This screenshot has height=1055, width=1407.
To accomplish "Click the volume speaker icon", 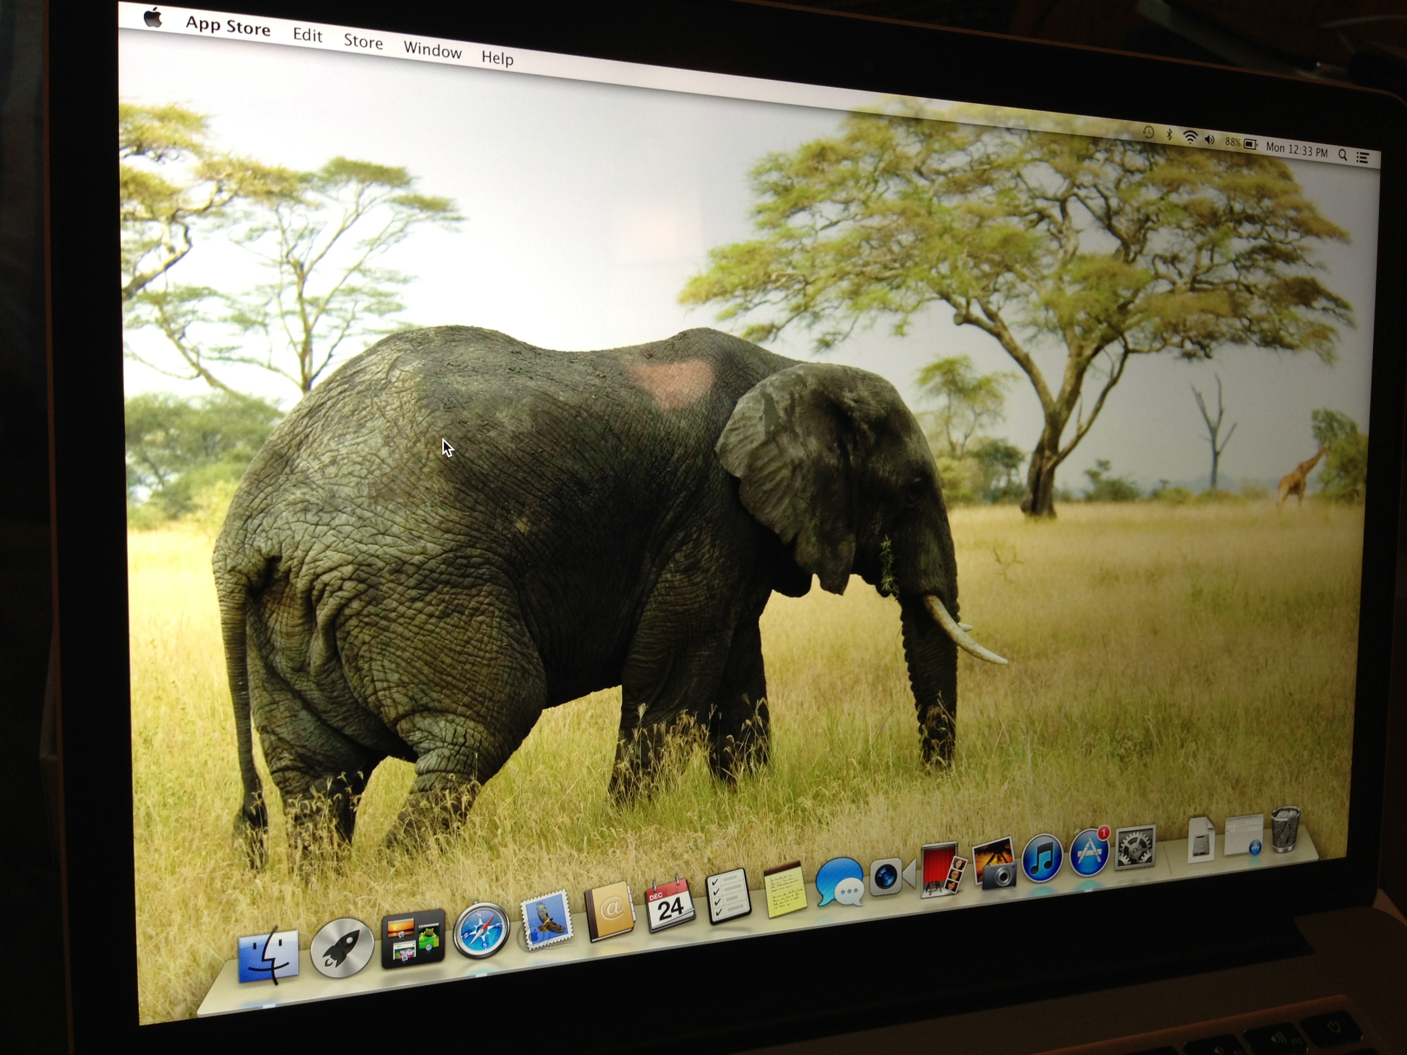I will [1209, 140].
